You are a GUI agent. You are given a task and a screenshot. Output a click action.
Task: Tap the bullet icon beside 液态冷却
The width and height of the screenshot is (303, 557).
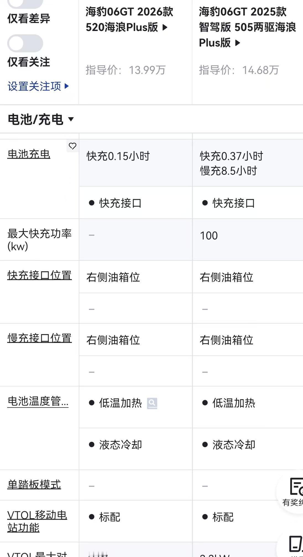(92, 444)
